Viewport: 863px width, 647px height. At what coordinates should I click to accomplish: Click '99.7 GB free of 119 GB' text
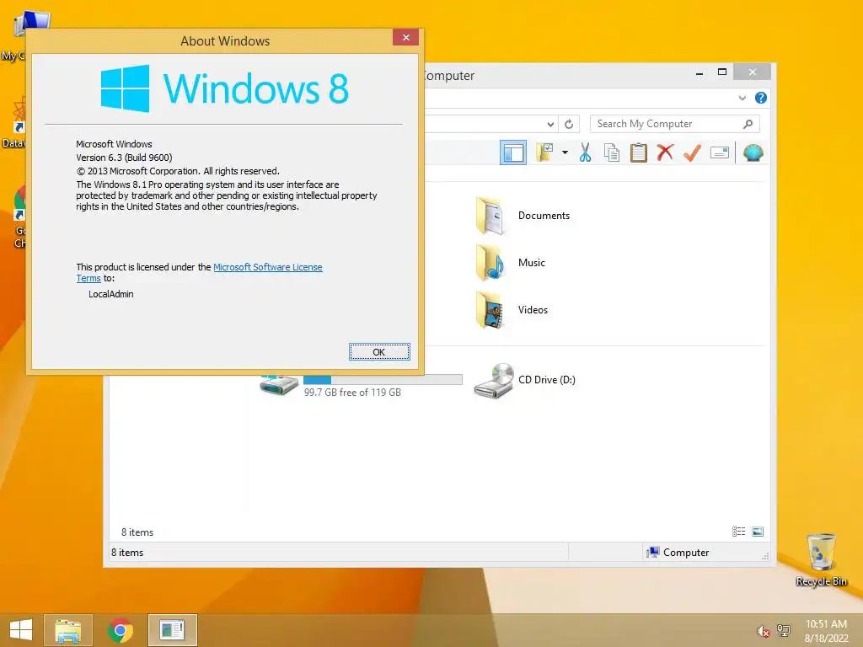tap(352, 393)
